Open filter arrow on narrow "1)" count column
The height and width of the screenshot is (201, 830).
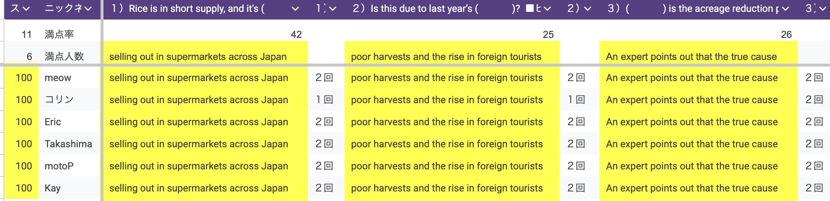[333, 9]
